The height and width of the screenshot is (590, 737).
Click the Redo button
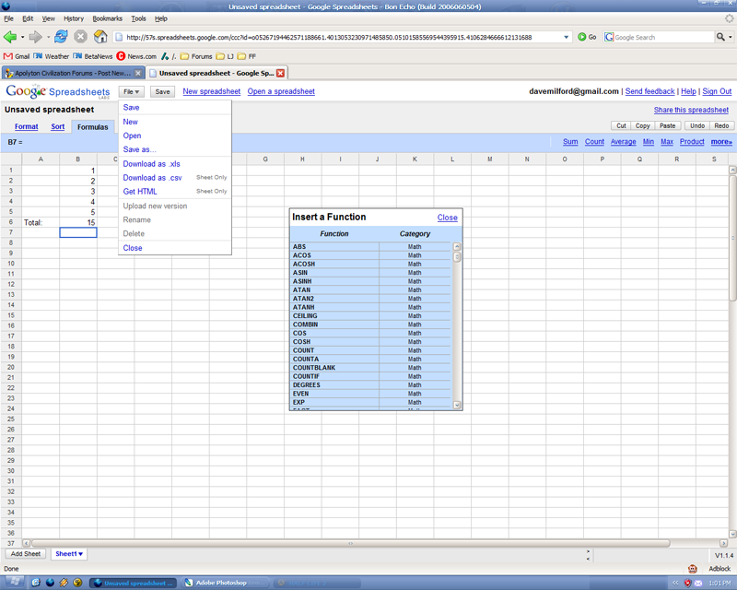(x=721, y=125)
